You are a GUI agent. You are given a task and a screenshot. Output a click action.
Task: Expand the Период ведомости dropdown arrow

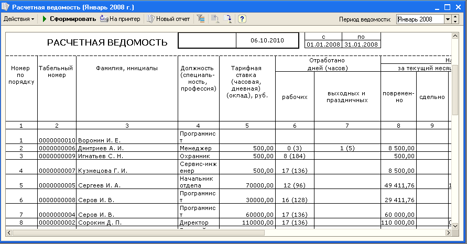448,19
